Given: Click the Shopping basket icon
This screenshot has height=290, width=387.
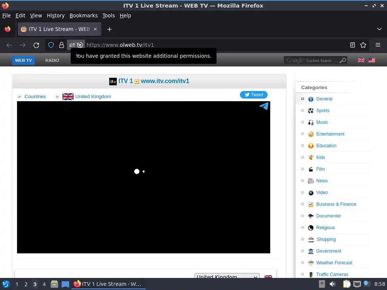Looking at the screenshot, I should pos(311,239).
